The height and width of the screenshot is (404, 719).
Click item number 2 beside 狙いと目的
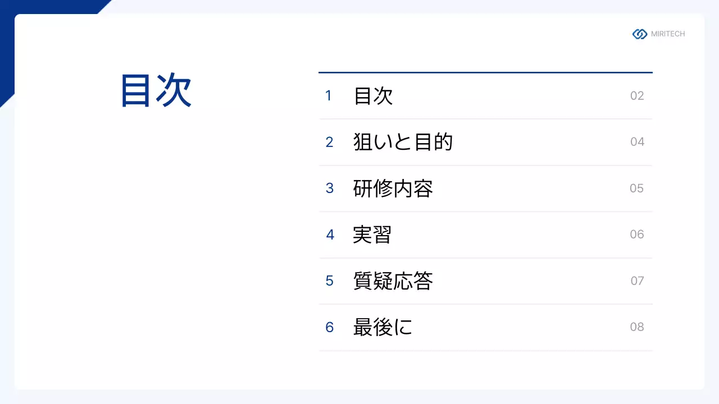329,143
